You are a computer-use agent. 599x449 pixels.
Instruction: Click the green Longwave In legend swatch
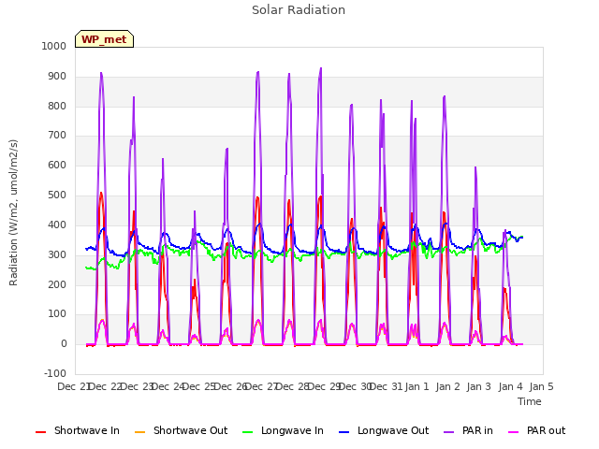point(247,432)
